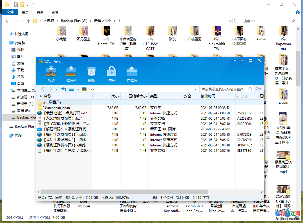Viewport: 303px width, 223px height.
Task: Click the 当前目录查找 search input field
Action: 223,89
